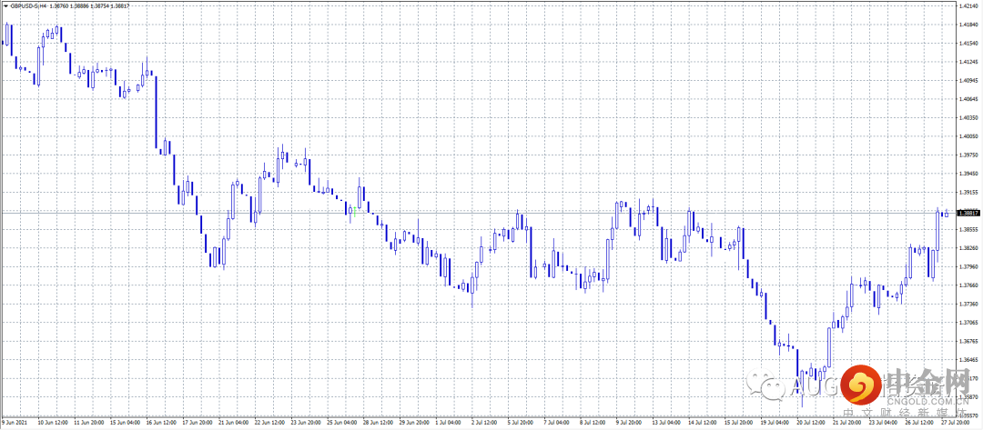Open the chart menu triangle beside GBPUSD-S,H4
This screenshot has width=983, height=430.
pos(5,5)
